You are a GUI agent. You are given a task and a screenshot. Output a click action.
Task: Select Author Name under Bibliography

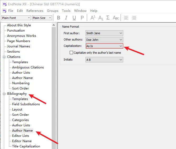pyautogui.click(x=22, y=131)
